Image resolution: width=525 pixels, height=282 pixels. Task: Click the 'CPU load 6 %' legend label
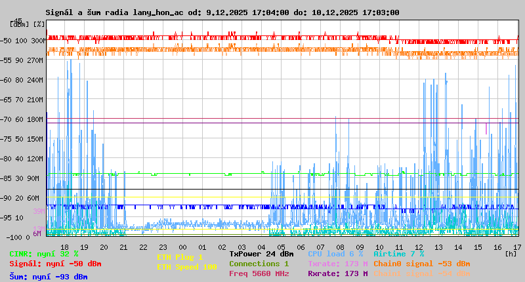click(335, 254)
